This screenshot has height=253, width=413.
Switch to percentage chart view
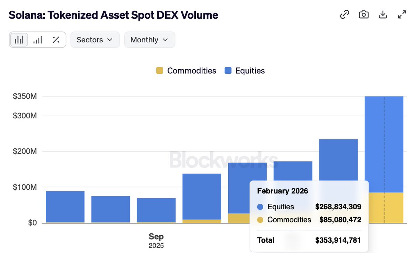coord(56,40)
